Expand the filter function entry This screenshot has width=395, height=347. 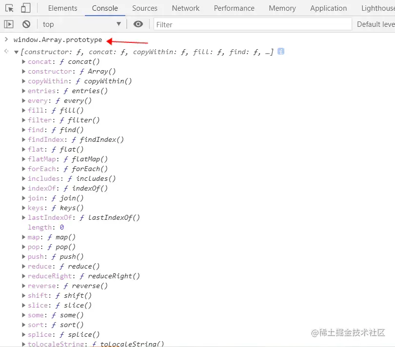pos(23,120)
